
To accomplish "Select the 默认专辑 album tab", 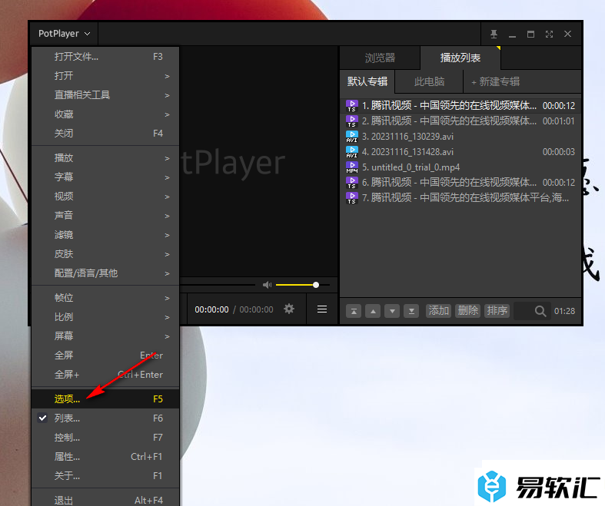I will 367,81.
